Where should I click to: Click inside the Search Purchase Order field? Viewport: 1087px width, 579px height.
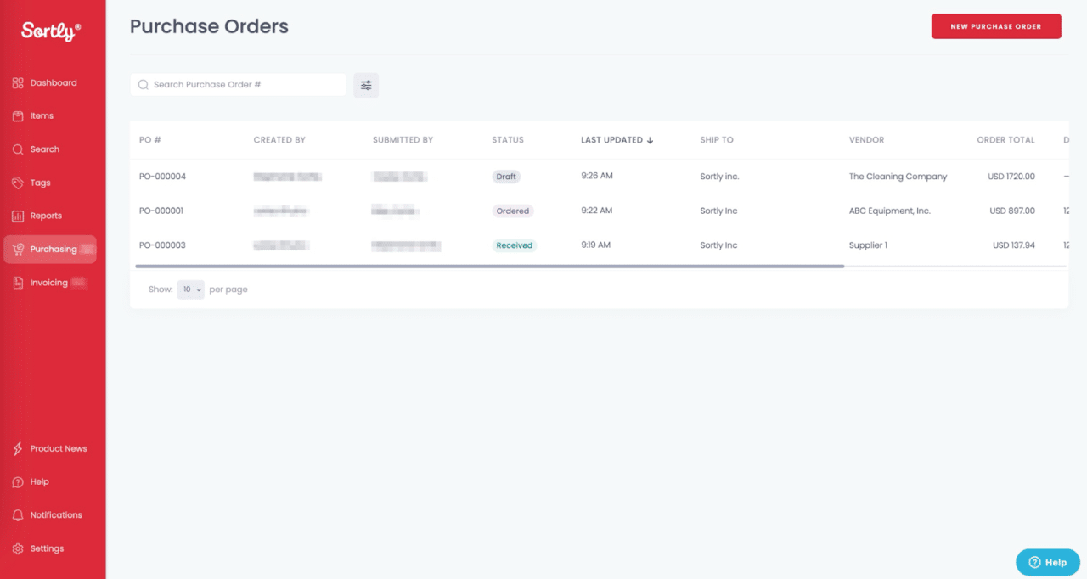(x=238, y=85)
